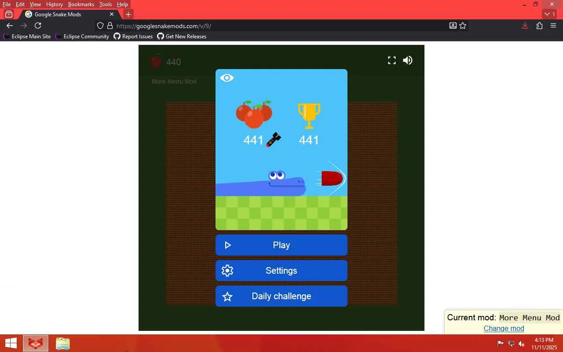Image resolution: width=563 pixels, height=352 pixels.
Task: Close the Google Snake Mods tab
Action: coord(112,14)
